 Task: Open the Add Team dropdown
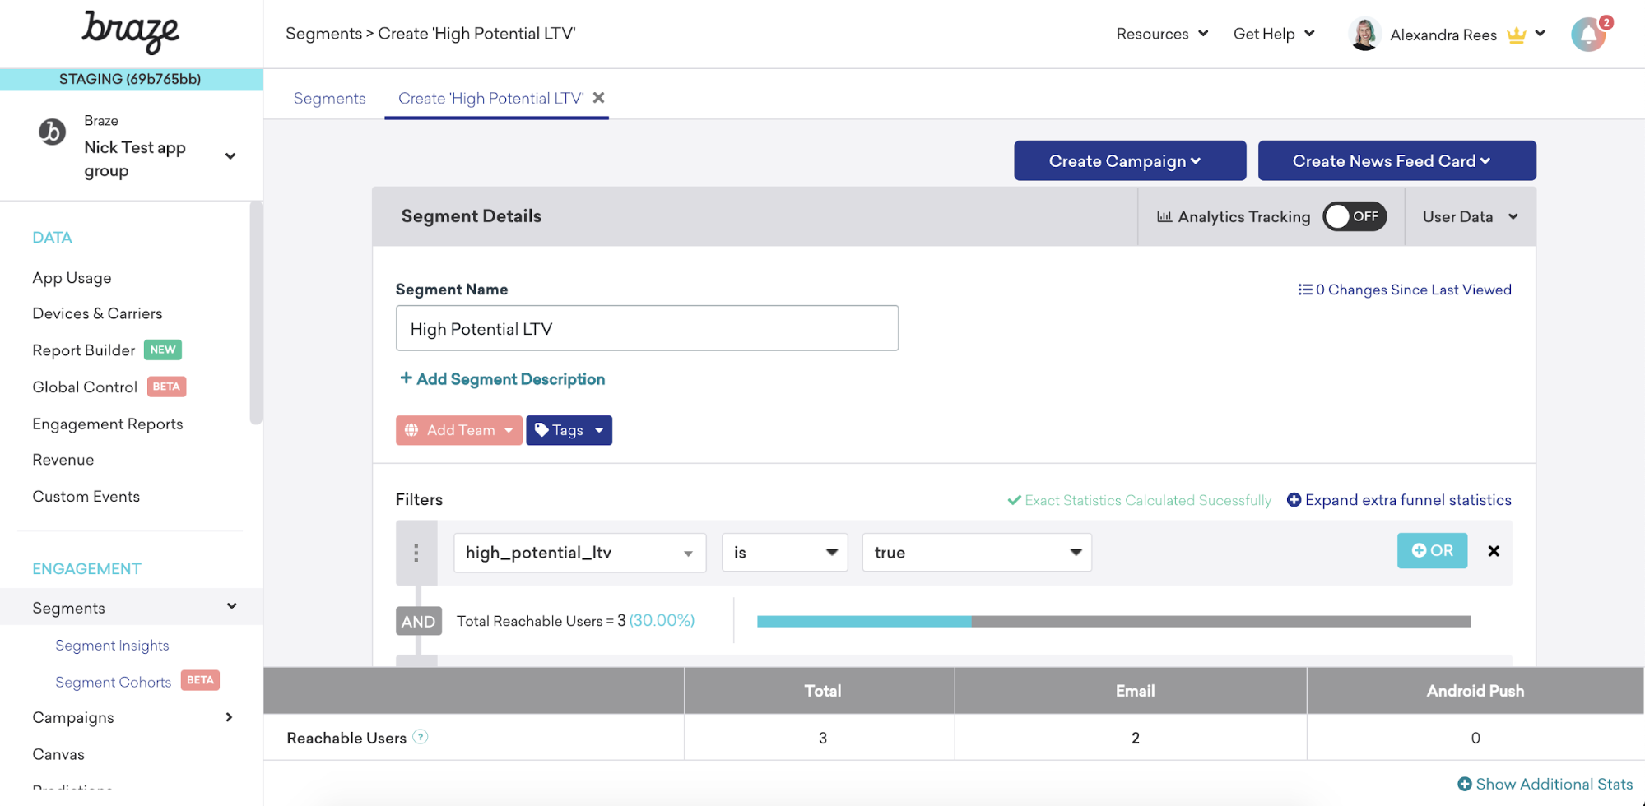tap(459, 430)
